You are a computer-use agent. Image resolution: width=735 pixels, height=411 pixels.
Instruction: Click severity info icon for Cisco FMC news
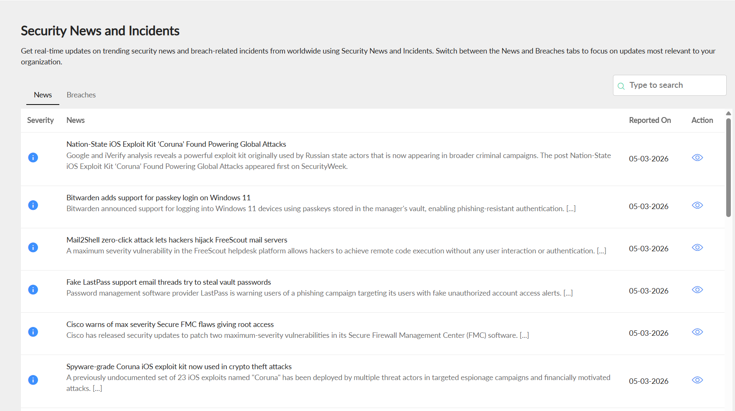tap(33, 332)
